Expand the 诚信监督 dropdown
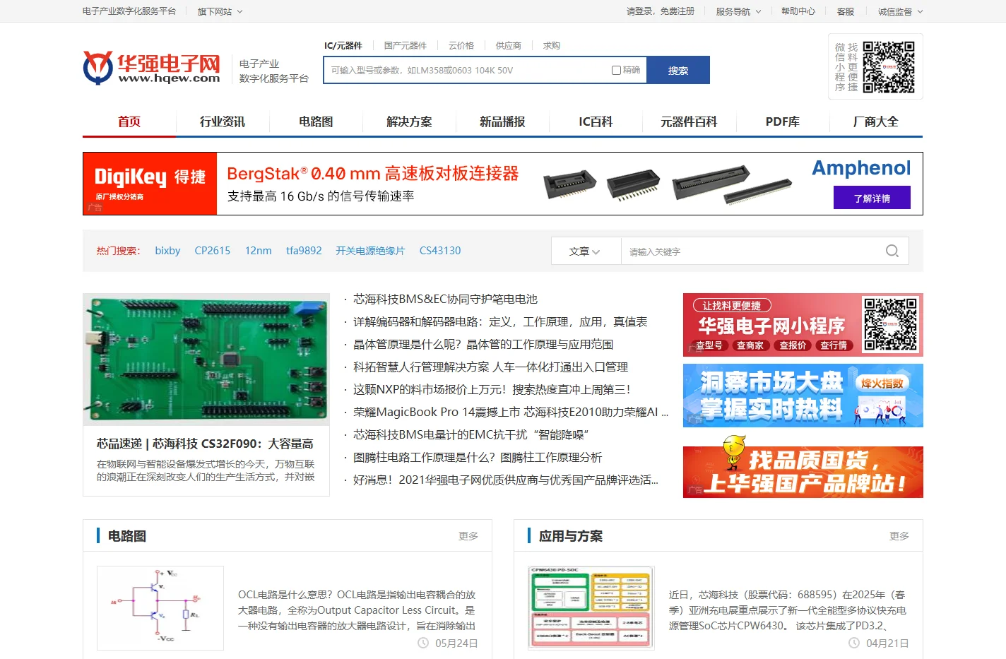The height and width of the screenshot is (659, 1006). 900,11
